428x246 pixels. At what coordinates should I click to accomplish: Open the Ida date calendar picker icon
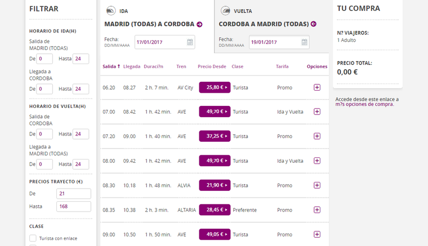tap(190, 42)
